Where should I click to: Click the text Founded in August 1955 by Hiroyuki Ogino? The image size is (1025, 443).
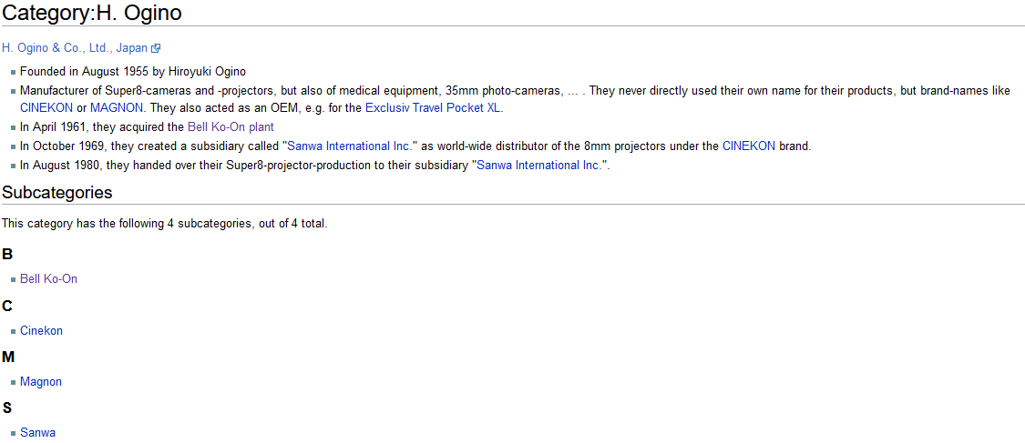[x=133, y=72]
